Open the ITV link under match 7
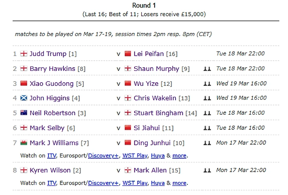This screenshot has width=288, height=195. 52,156
